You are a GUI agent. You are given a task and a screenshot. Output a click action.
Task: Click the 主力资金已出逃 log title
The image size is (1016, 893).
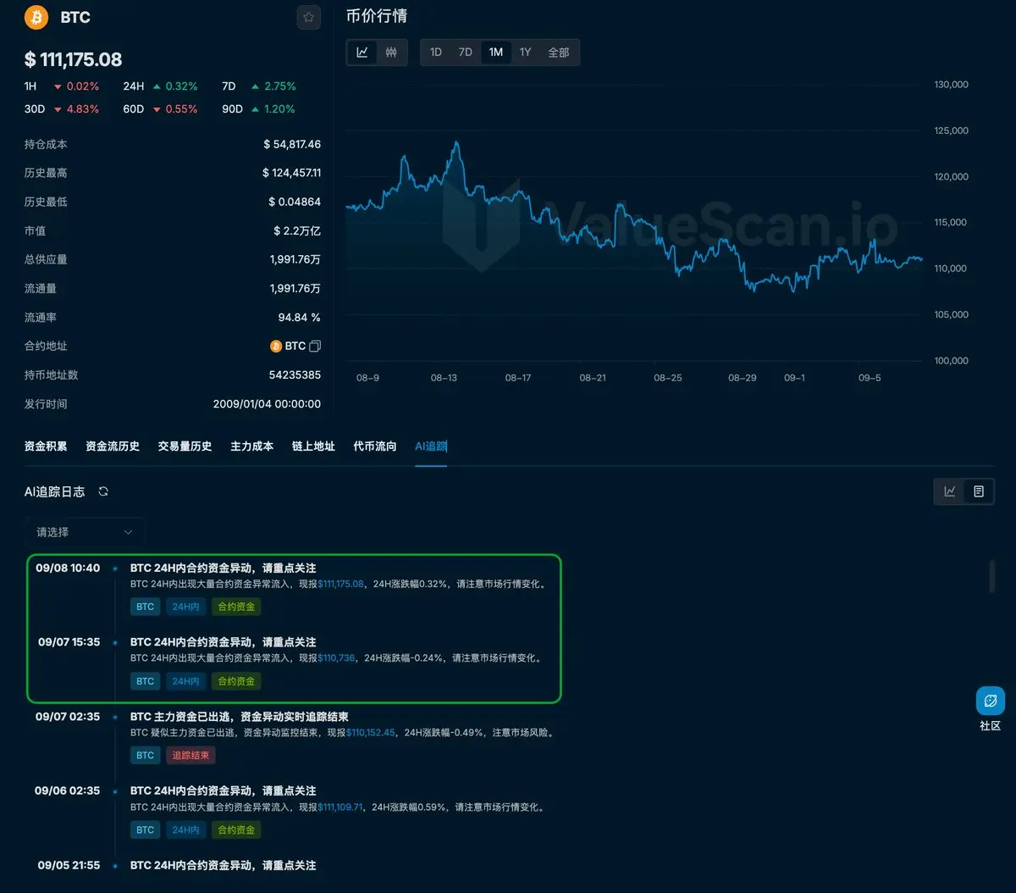(x=240, y=717)
